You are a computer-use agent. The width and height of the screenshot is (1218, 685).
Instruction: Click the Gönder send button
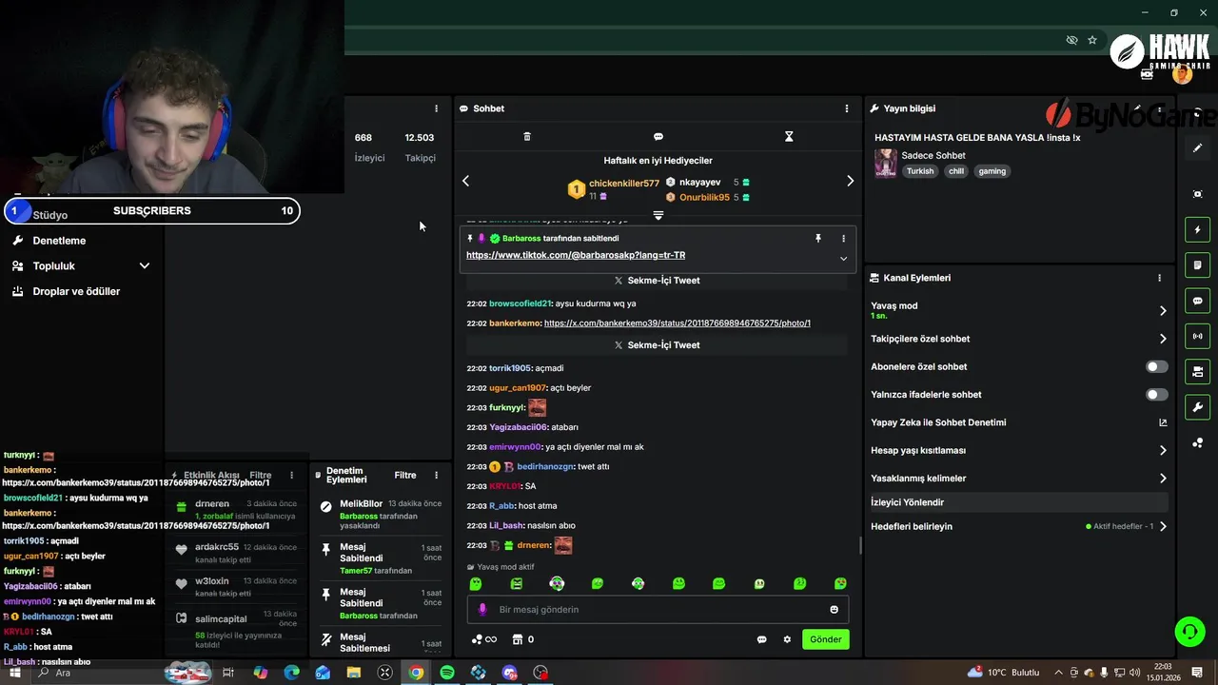[825, 639]
